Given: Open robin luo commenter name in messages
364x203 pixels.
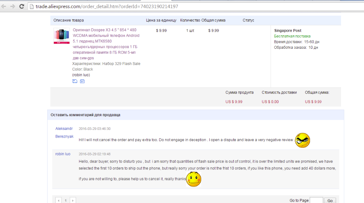Looking at the screenshot, I should click(x=63, y=154).
